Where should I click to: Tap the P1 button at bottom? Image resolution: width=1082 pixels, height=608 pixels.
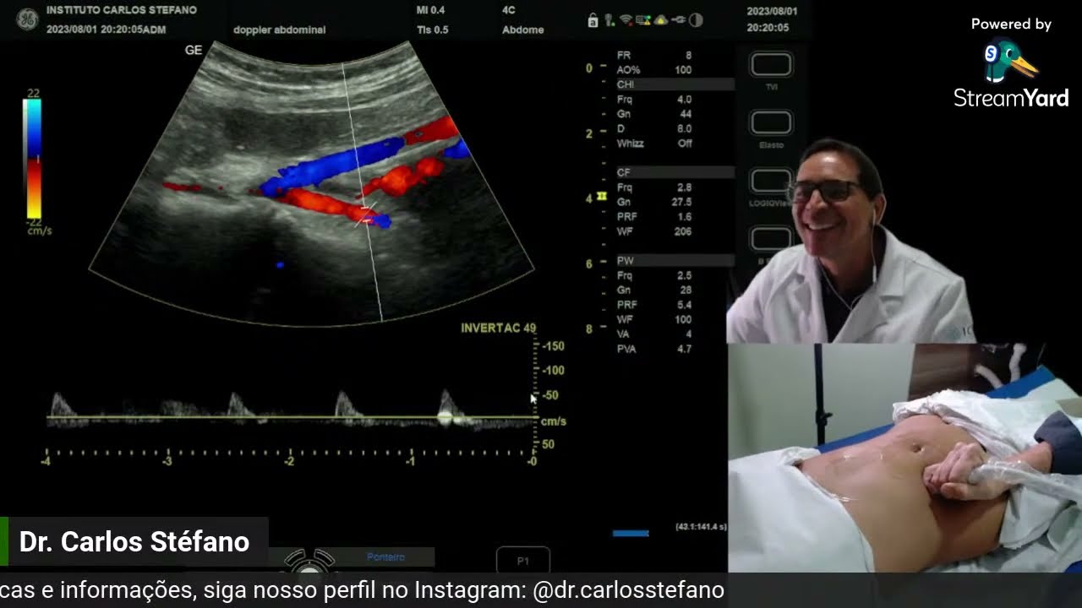tap(523, 561)
